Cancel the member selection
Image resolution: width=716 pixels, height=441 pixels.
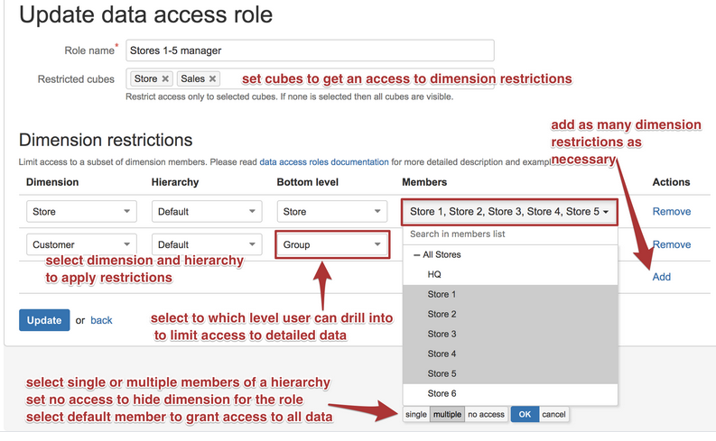(x=553, y=415)
